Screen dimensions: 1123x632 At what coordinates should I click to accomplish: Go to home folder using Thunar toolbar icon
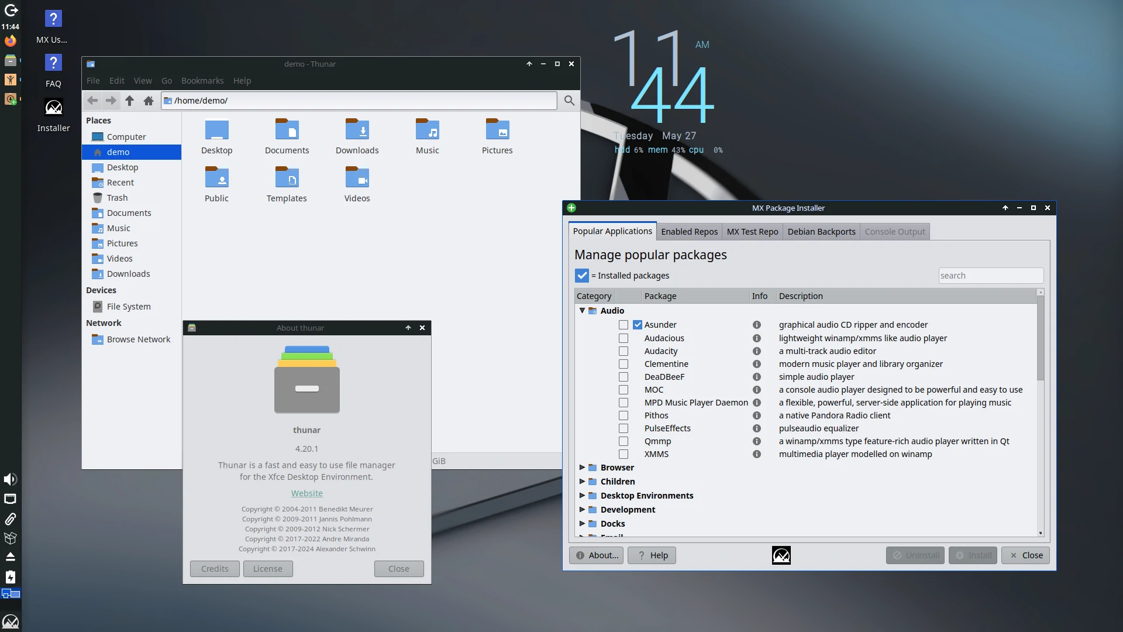point(148,101)
